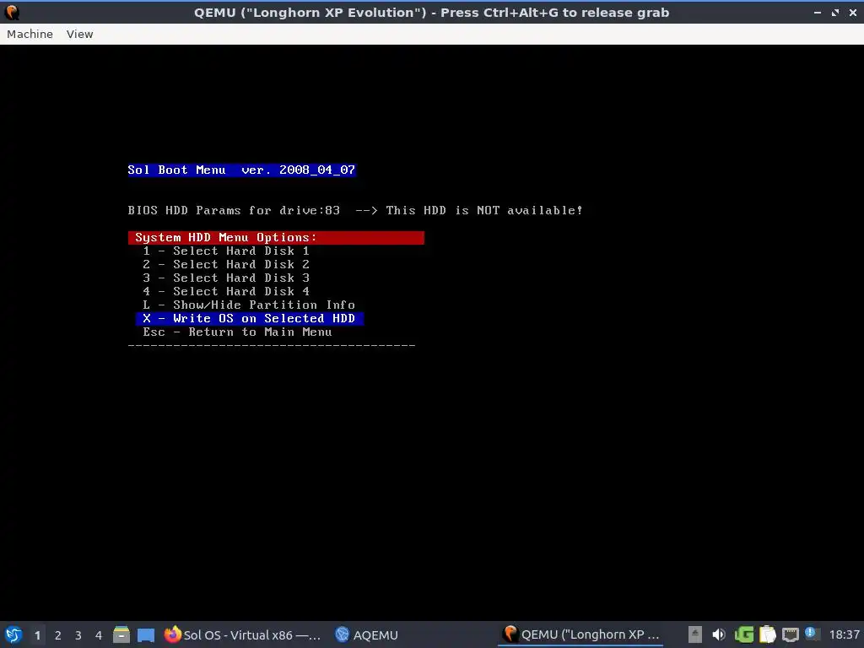Screen dimensions: 864x648
Task: Switch to workspace 4
Action: tap(99, 635)
